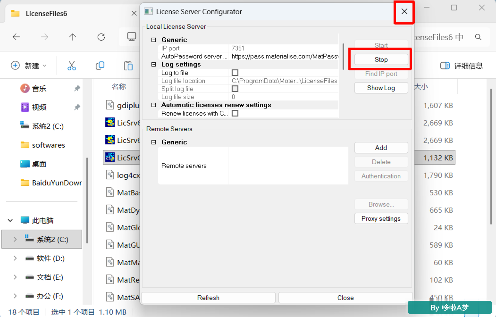
Task: Select 此电脑 in the navigation tree
Action: 37,220
